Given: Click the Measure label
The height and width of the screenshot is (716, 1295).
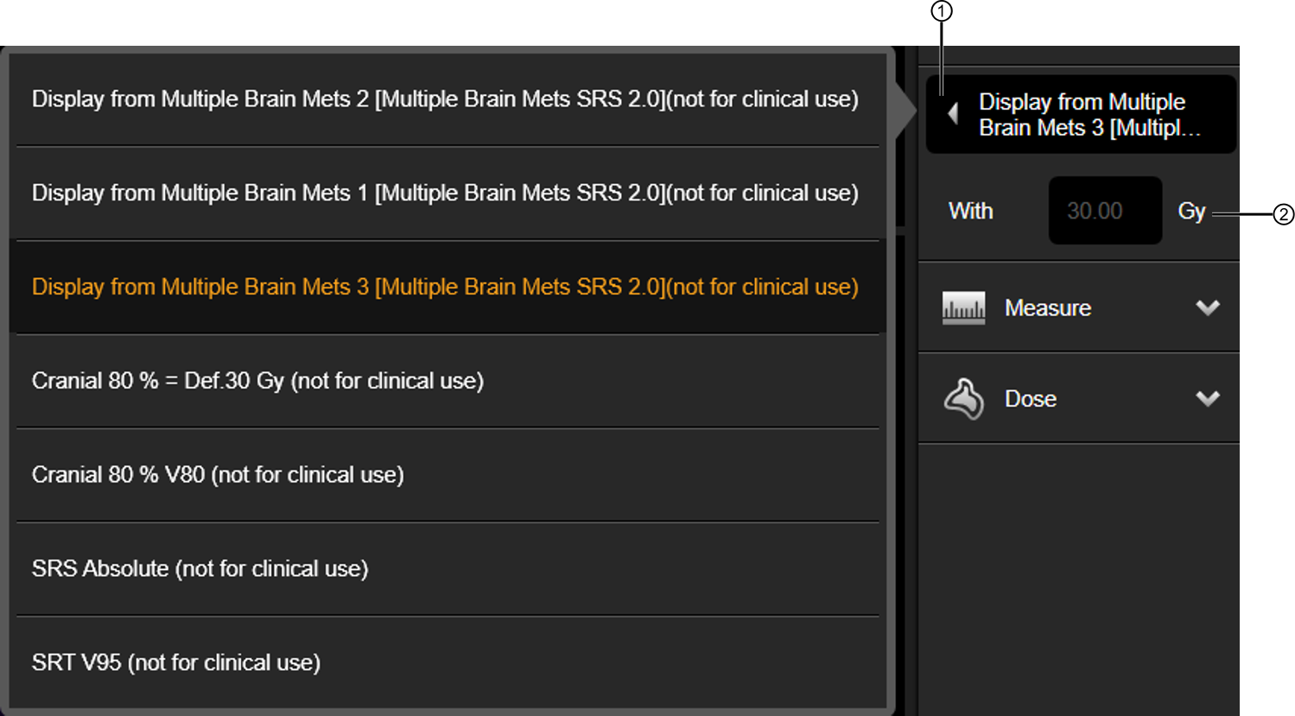Looking at the screenshot, I should click(x=1047, y=308).
